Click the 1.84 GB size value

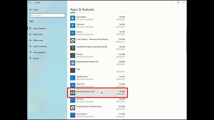click(x=122, y=47)
